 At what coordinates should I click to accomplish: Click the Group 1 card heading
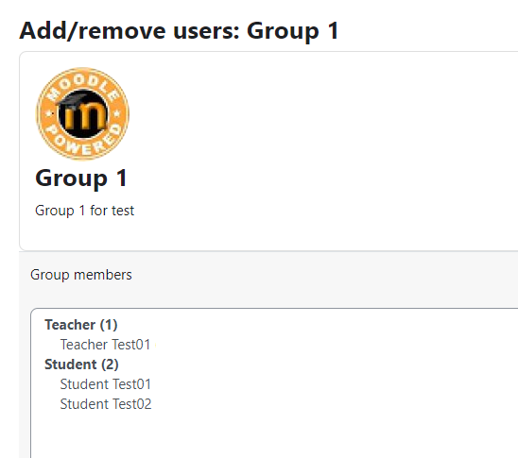81,178
